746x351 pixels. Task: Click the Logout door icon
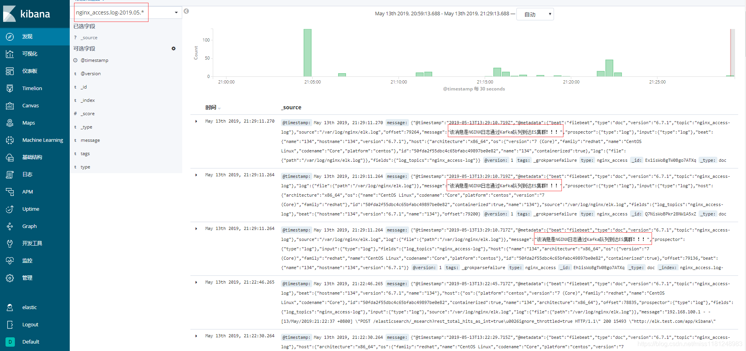[x=10, y=324]
